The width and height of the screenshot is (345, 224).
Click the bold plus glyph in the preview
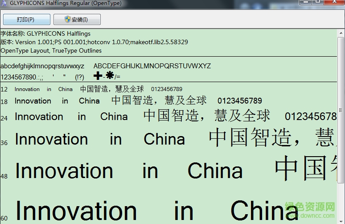(98, 76)
